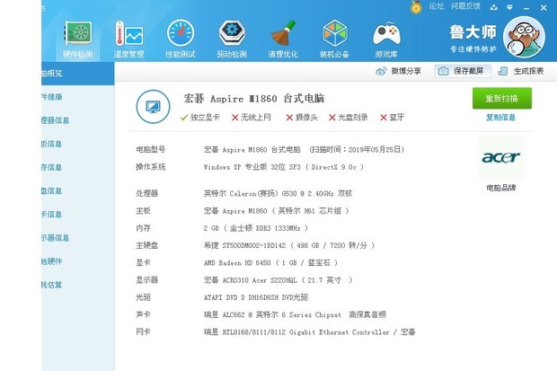Open the title bar dropdown menu arrow
The height and width of the screenshot is (371, 557).
tap(509, 7)
